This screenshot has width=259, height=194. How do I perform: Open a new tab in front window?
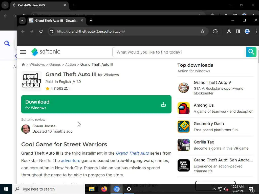pos(91,20)
